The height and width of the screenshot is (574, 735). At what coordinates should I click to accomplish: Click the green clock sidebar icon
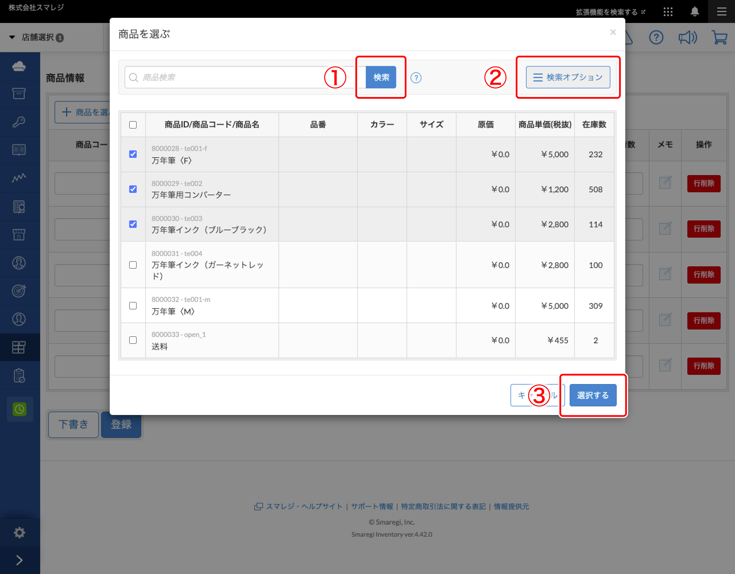[20, 409]
